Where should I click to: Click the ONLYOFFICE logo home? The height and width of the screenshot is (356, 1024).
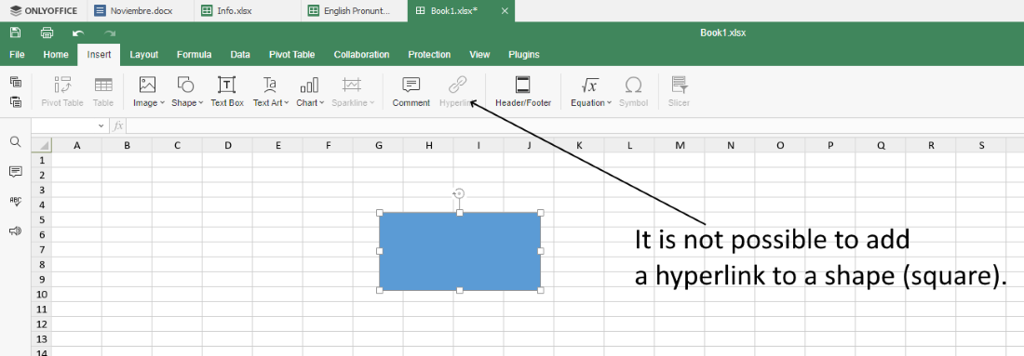(x=43, y=10)
